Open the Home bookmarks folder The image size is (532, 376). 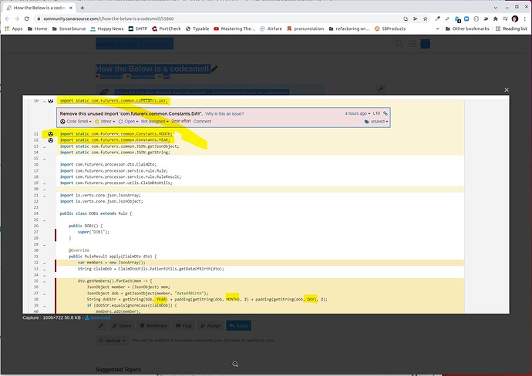(x=37, y=29)
